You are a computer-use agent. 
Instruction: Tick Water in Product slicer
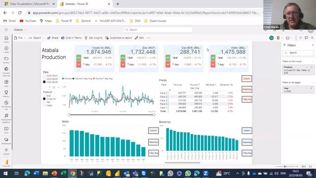pos(44,105)
